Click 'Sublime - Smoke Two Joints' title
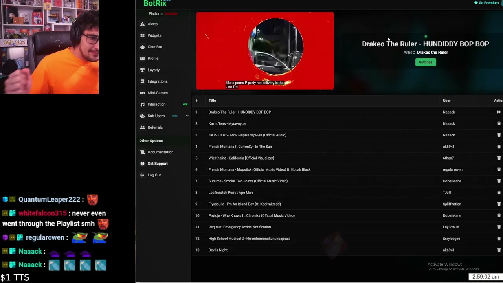503x283 pixels. pos(248,181)
